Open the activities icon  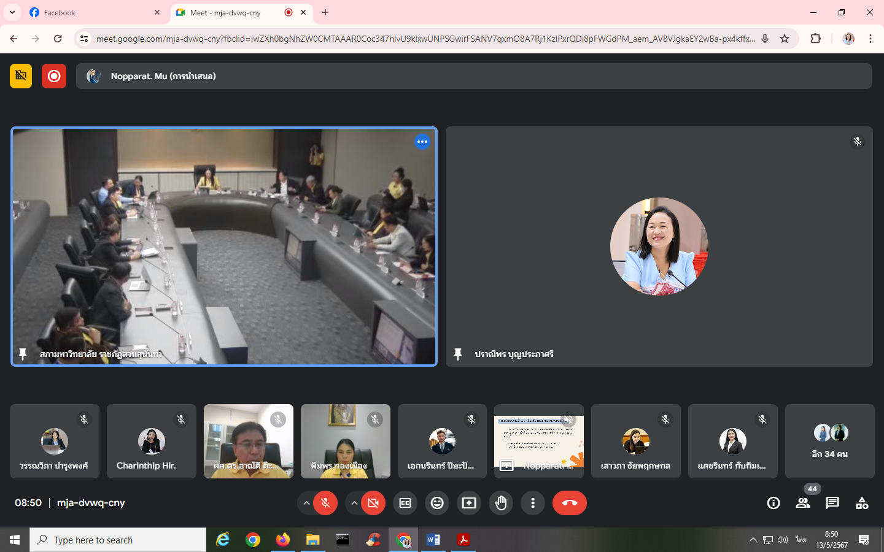pos(862,503)
